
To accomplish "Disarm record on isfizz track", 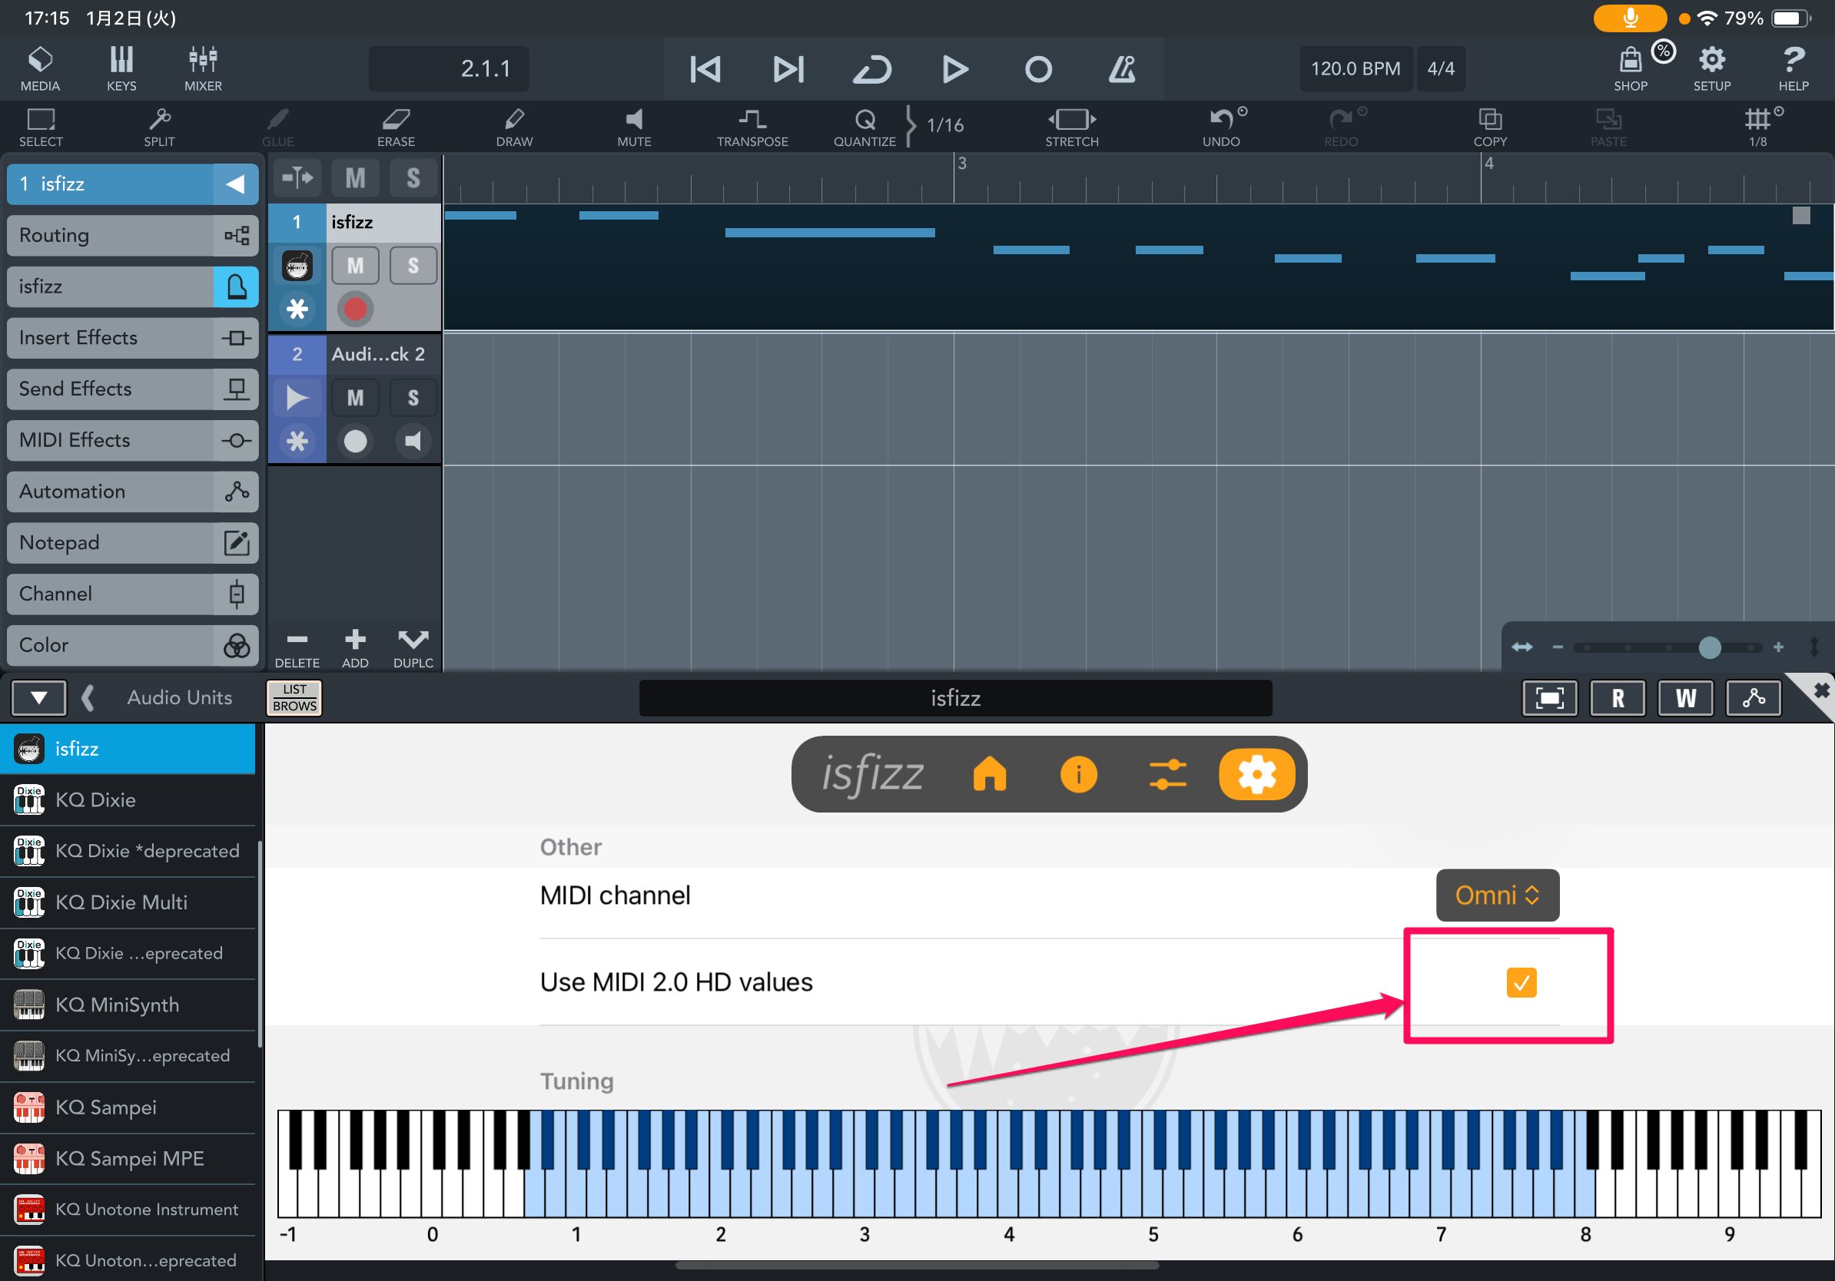I will pos(355,309).
